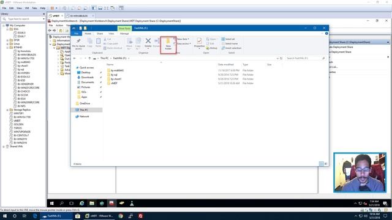Expand DFSR folder in VMware Library

(x=7, y=40)
